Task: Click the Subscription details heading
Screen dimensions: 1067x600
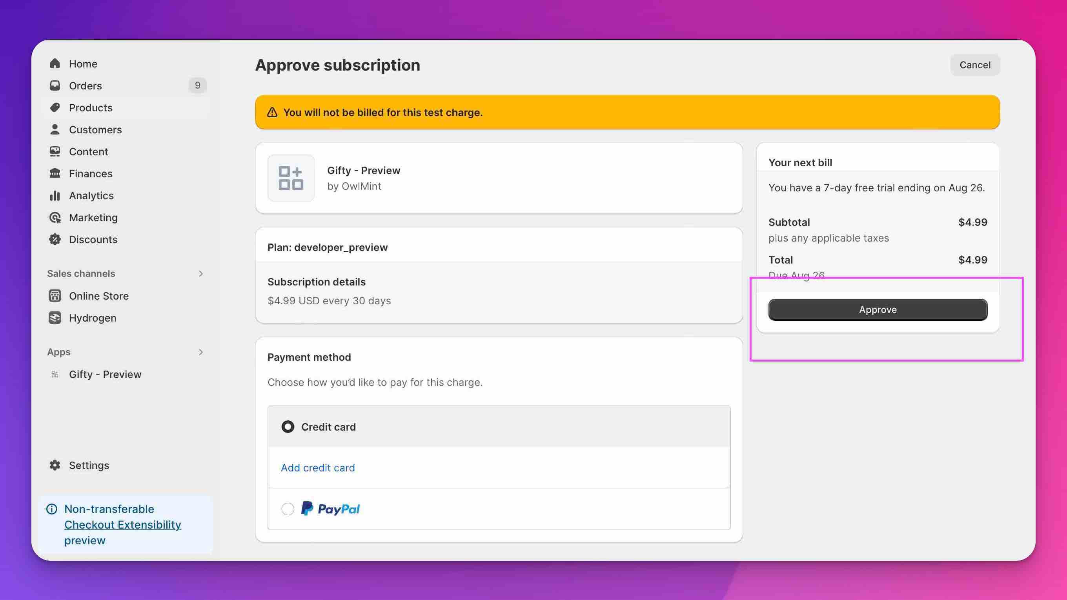Action: 317,282
